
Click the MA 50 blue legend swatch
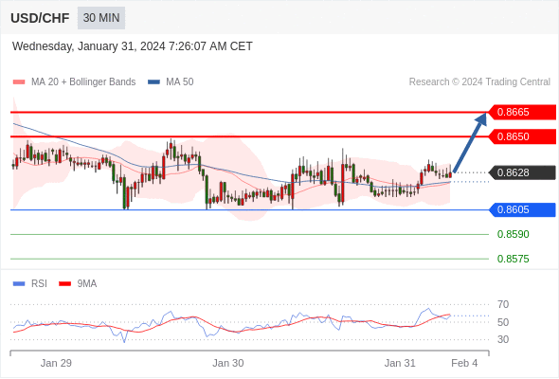click(x=153, y=82)
